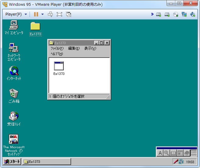Click the 19:03 clock in the tray
This screenshot has height=168, width=200.
coord(190,162)
